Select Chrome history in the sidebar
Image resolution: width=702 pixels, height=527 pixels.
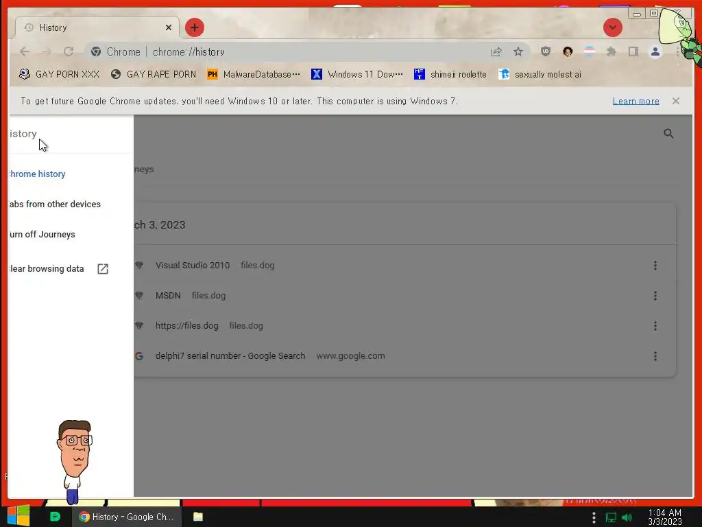click(37, 174)
